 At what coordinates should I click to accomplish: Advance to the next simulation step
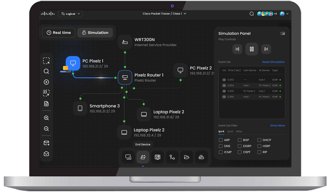[x=266, y=49]
